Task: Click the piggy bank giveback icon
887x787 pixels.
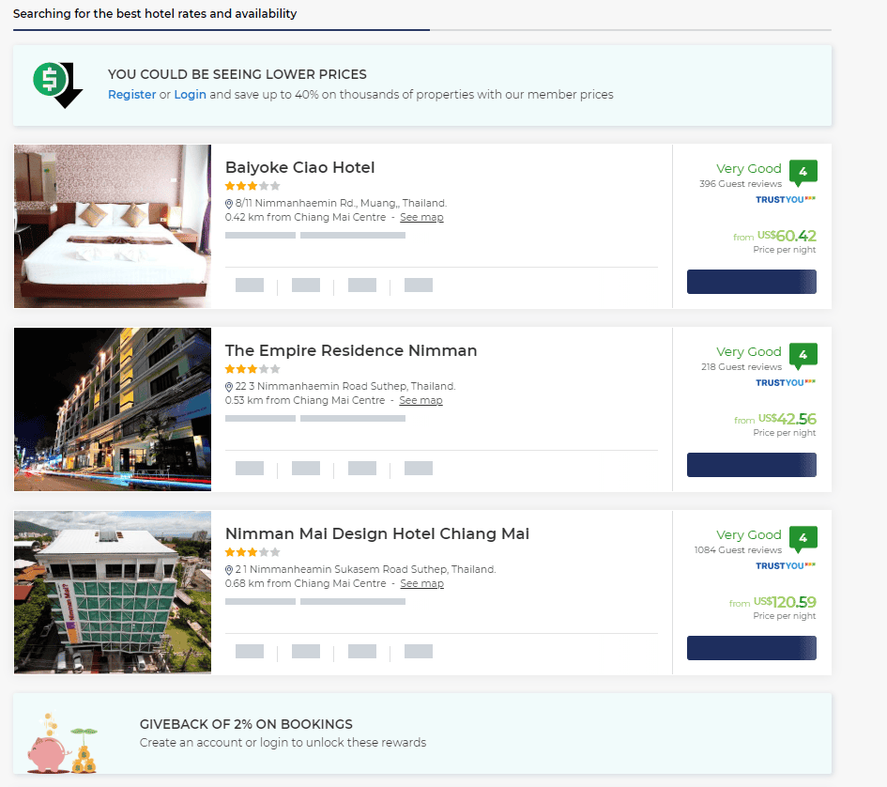Action: (63, 743)
